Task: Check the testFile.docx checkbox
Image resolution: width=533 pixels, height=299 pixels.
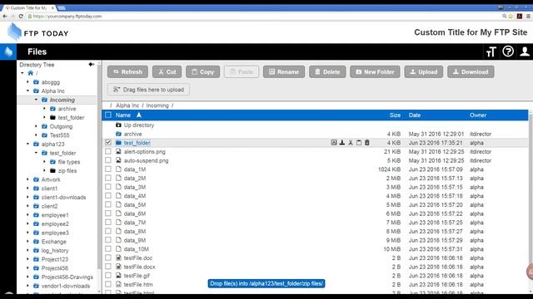Action: pos(108,267)
